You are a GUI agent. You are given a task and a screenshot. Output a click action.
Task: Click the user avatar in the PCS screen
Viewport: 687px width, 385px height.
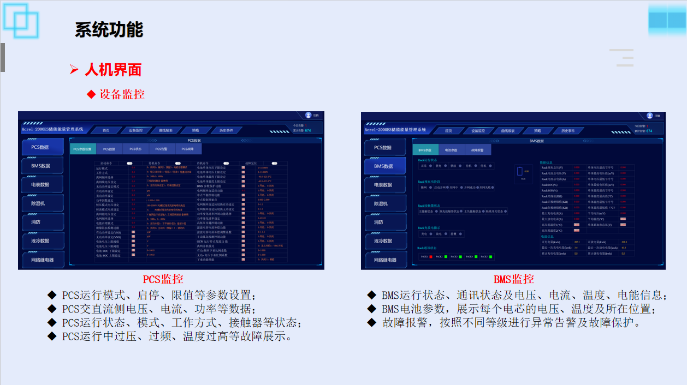[x=308, y=115]
